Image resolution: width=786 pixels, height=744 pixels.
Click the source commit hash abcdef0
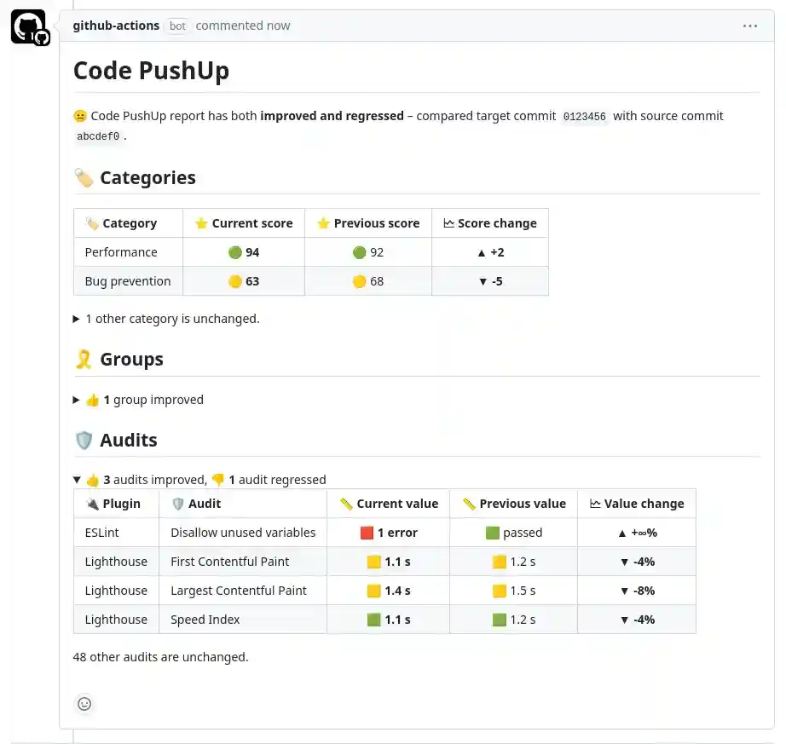[98, 136]
